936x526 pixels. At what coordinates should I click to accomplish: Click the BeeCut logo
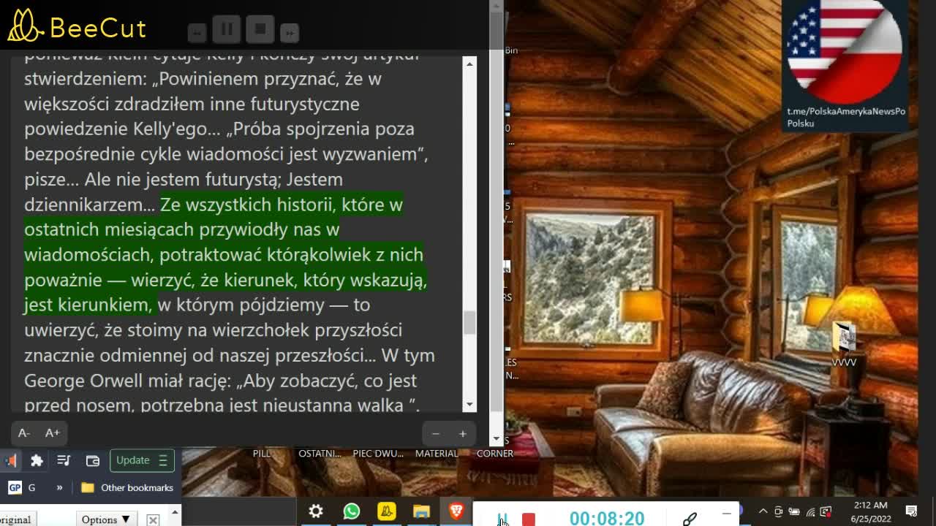(x=77, y=26)
